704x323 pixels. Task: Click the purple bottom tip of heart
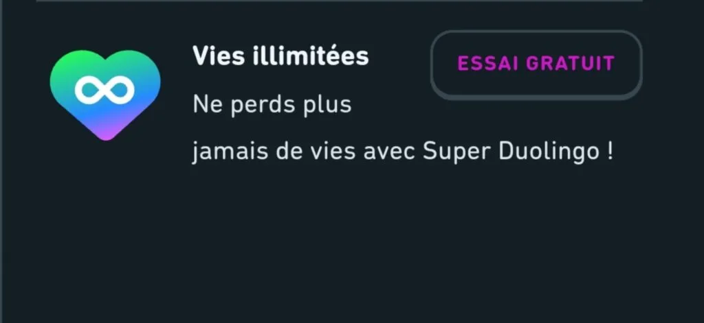[105, 134]
